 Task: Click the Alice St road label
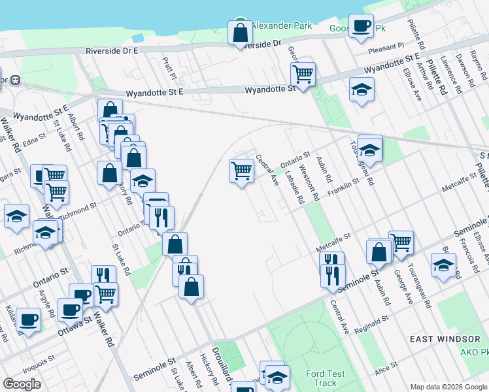pyautogui.click(x=386, y=368)
